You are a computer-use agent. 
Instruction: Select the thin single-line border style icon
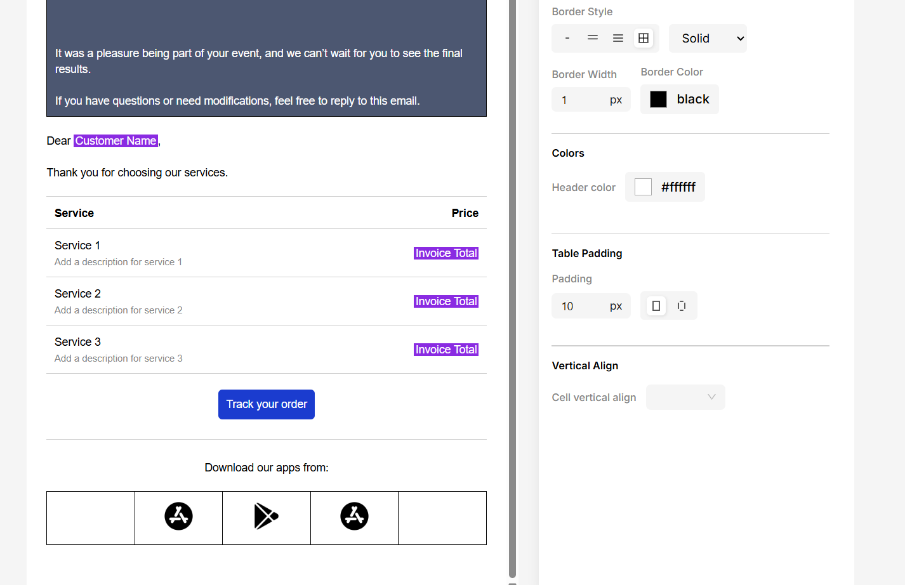[x=567, y=38]
